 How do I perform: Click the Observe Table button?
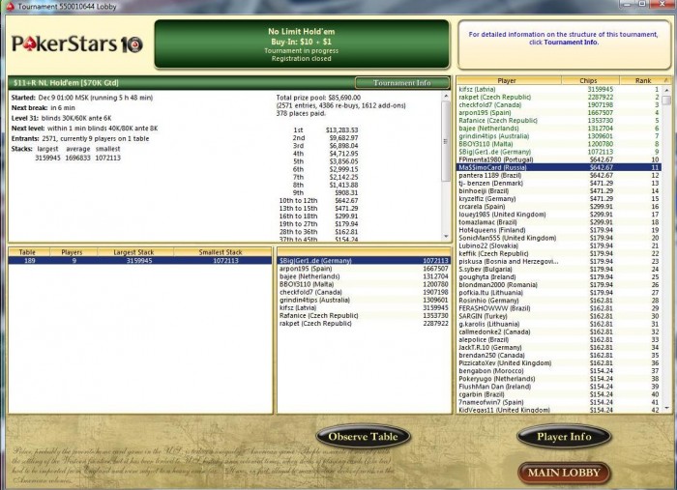click(x=363, y=437)
